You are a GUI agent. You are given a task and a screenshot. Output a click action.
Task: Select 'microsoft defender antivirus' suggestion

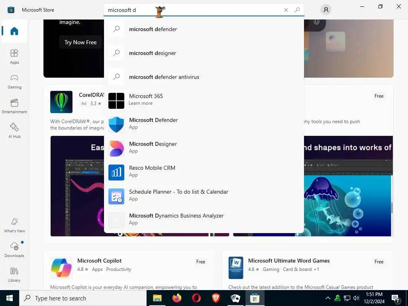point(204,77)
